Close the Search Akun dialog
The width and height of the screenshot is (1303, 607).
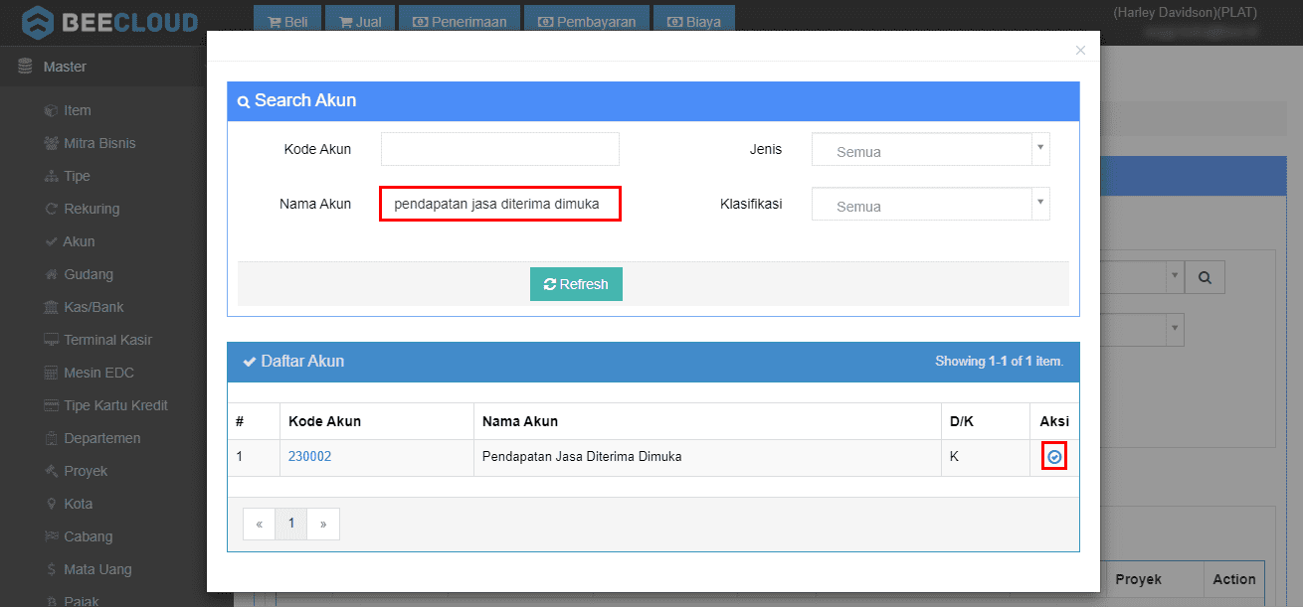point(1080,50)
